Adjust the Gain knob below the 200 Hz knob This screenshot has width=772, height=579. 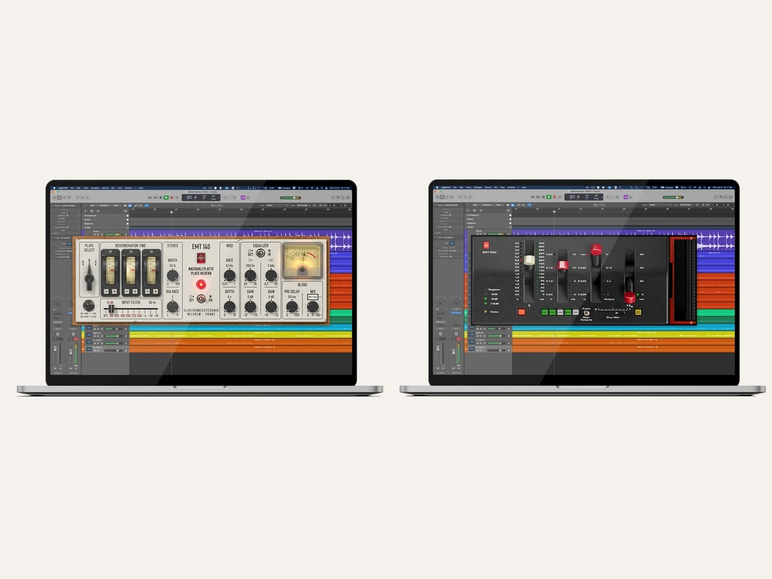[x=250, y=307]
